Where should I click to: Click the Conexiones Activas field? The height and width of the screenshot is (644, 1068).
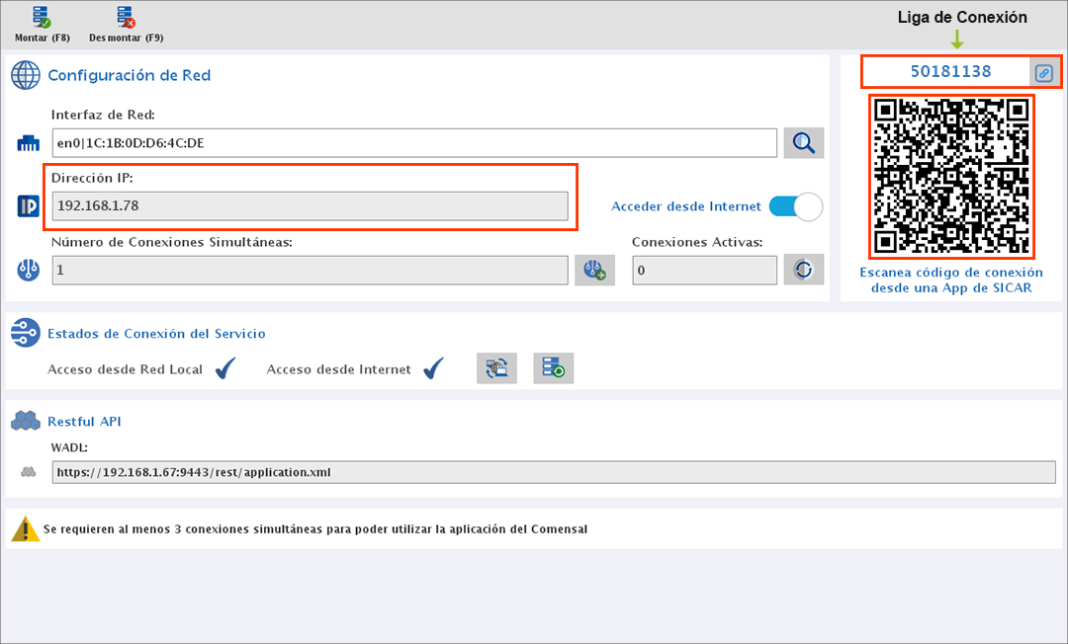coord(704,270)
